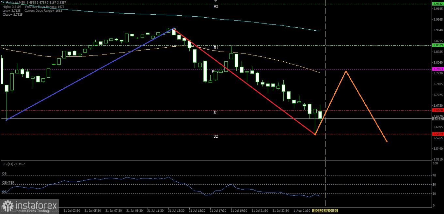Click the Low= 3.7128 info text
Viewport: 444px width, 214px height.
(12, 10)
